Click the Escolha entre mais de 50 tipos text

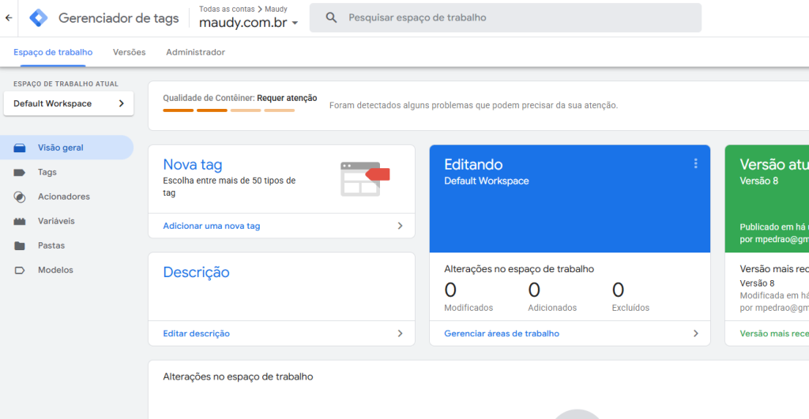pyautogui.click(x=229, y=186)
